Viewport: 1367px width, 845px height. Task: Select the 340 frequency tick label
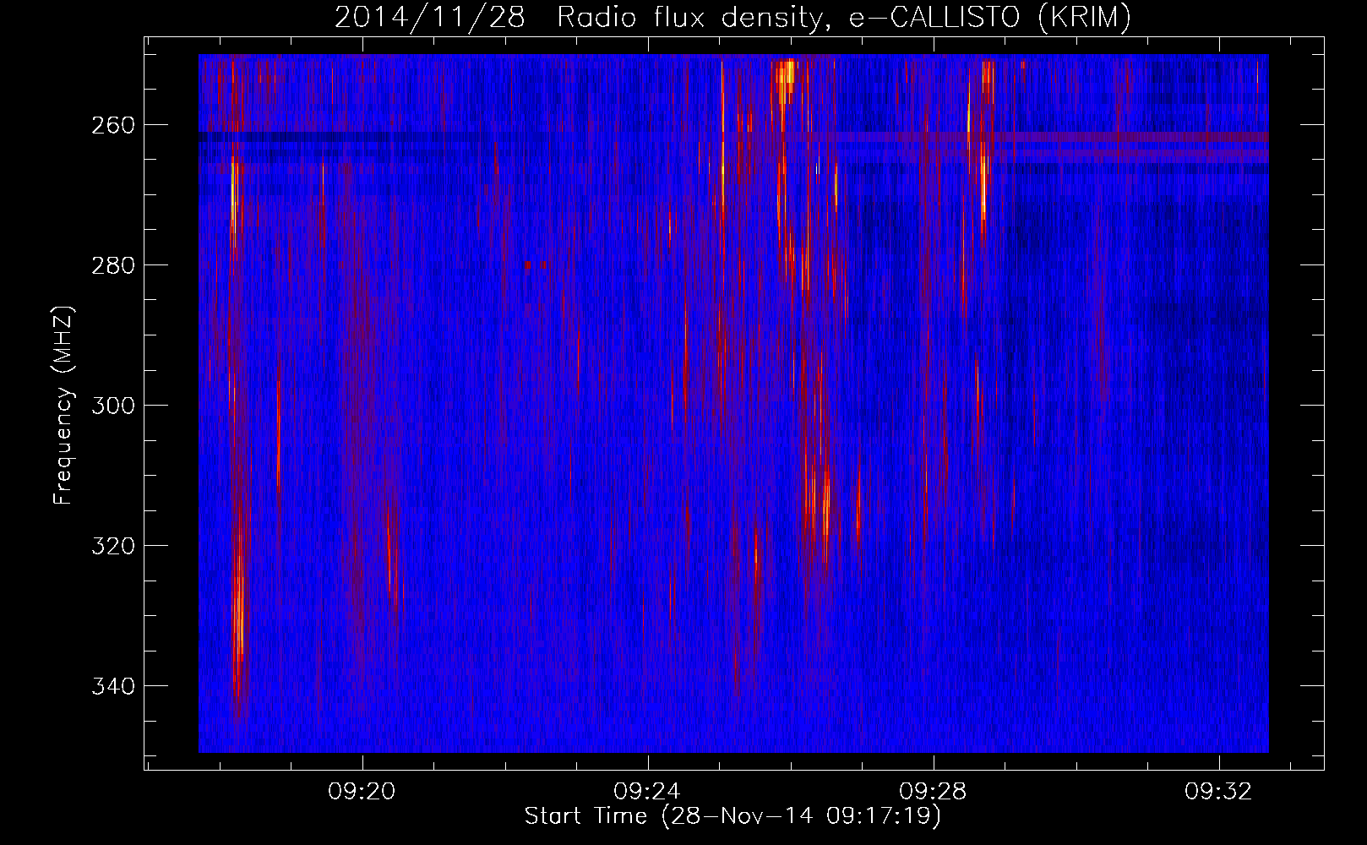[x=112, y=686]
